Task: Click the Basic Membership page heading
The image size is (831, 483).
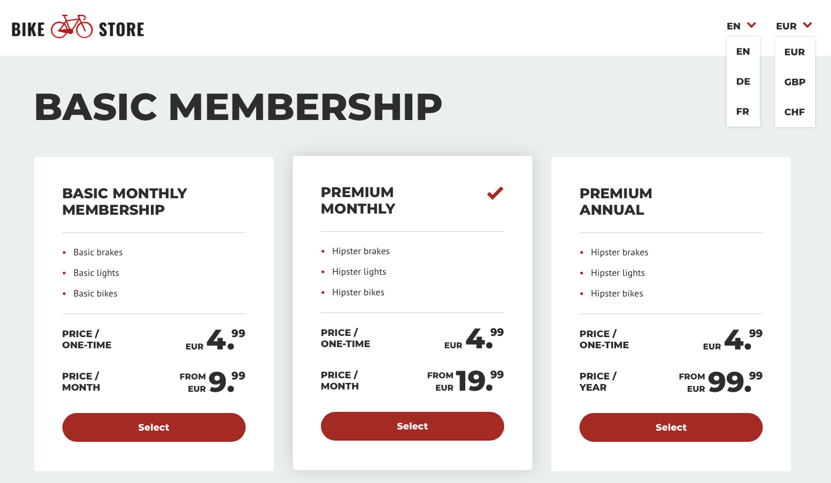Action: (x=239, y=107)
